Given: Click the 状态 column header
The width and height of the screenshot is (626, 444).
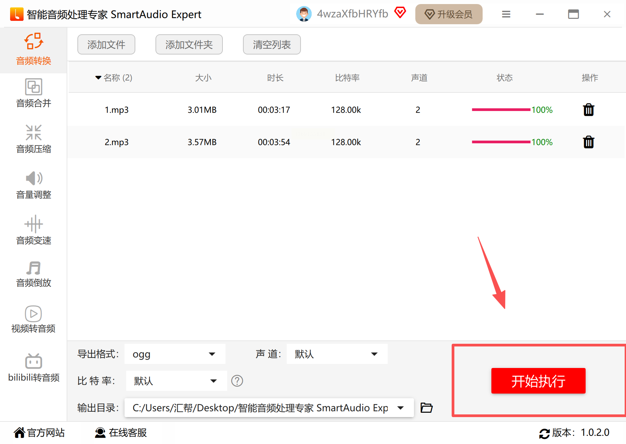Looking at the screenshot, I should [505, 78].
